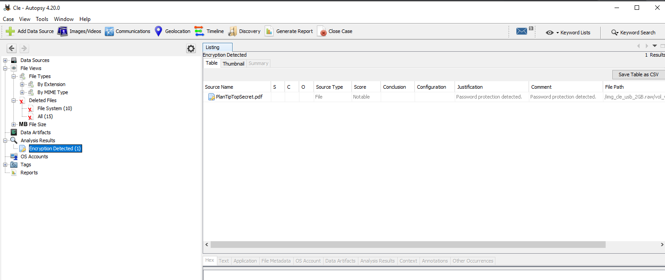Screen dimensions: 665x280
Task: Open the Tools menu
Action: click(x=42, y=19)
